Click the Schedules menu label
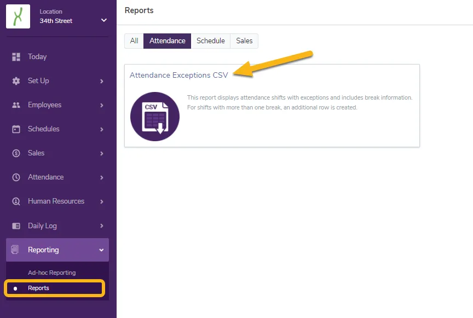 pos(44,129)
